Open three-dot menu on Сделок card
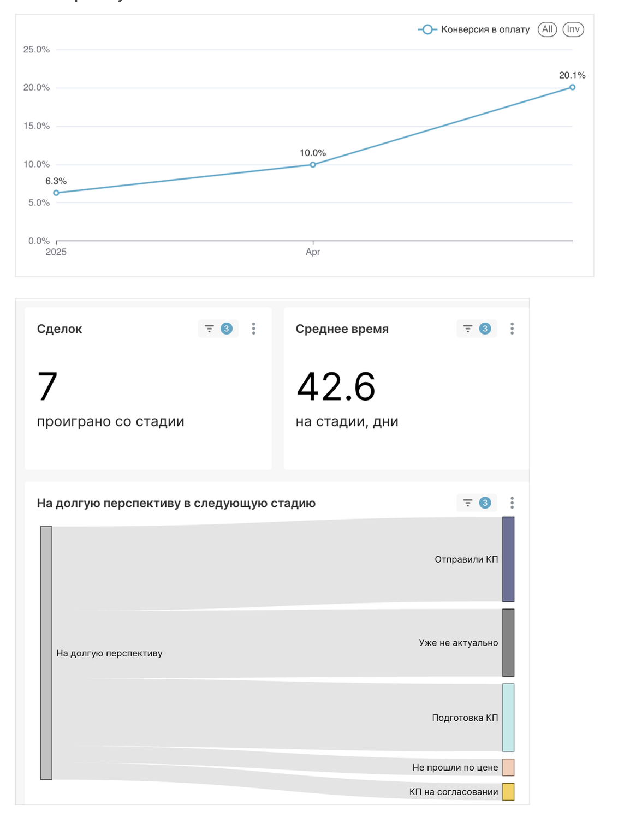 (253, 329)
